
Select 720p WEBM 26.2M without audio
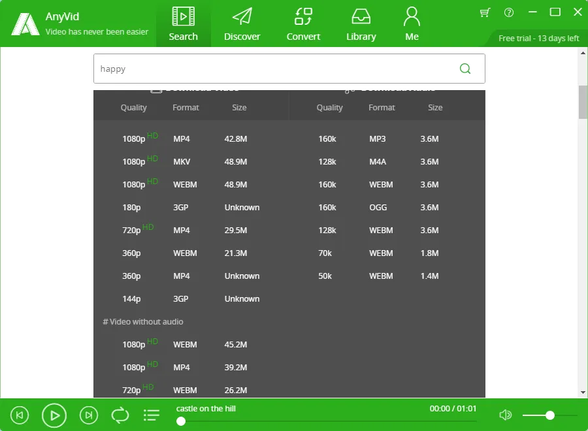[x=191, y=390]
